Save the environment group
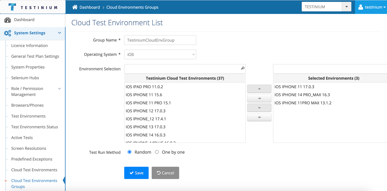The height and width of the screenshot is (191, 387). coord(136,173)
